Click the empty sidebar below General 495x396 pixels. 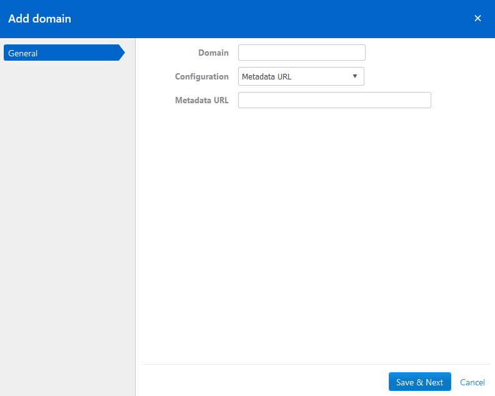tap(67, 219)
